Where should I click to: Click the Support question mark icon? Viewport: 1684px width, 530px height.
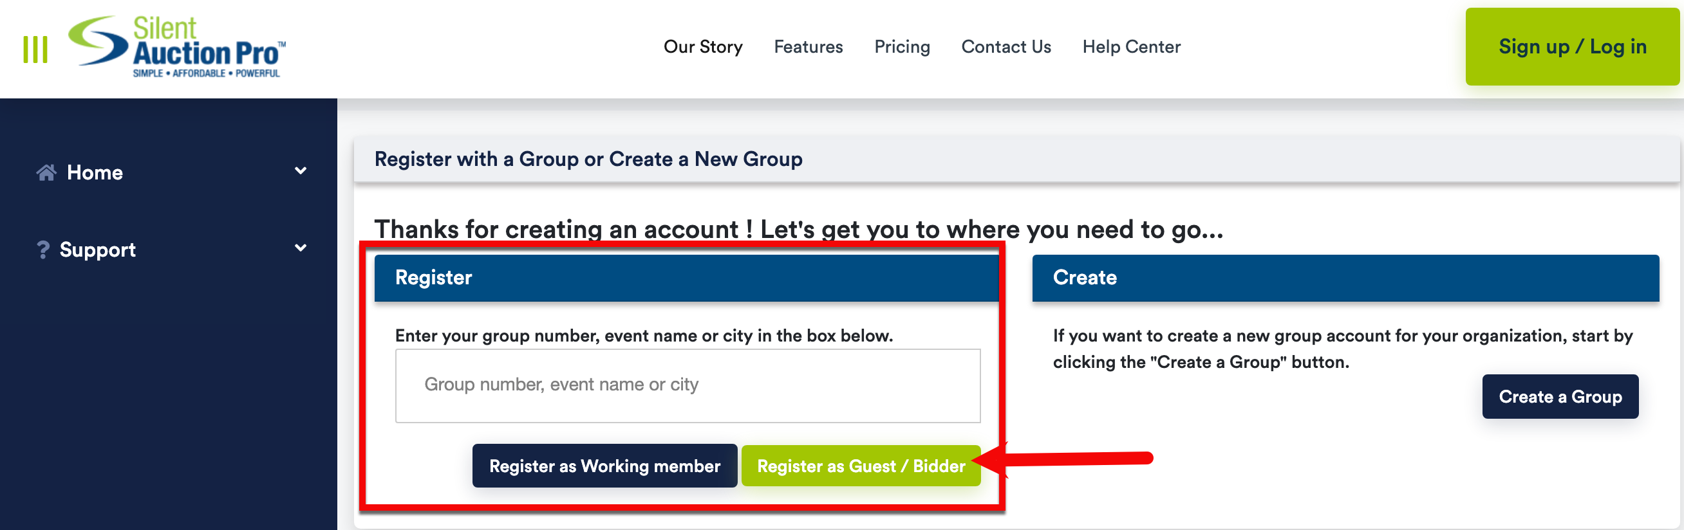[x=43, y=250]
